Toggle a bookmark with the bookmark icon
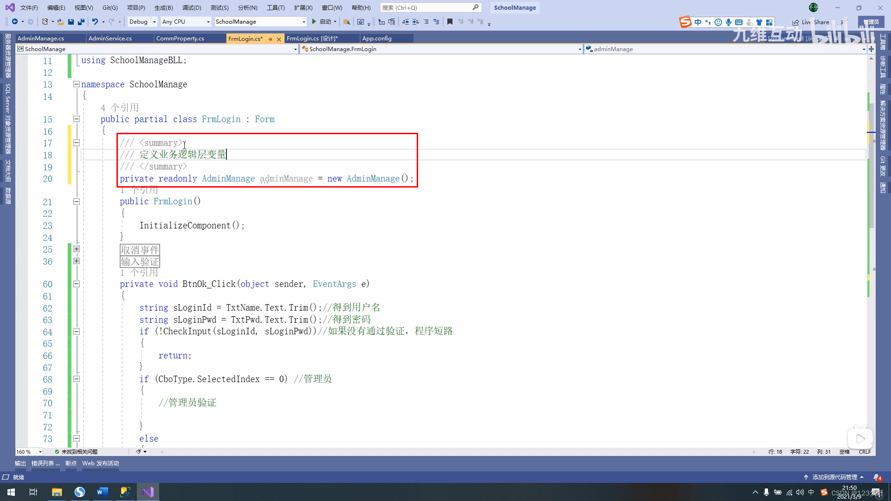The height and width of the screenshot is (501, 891). (x=450, y=22)
